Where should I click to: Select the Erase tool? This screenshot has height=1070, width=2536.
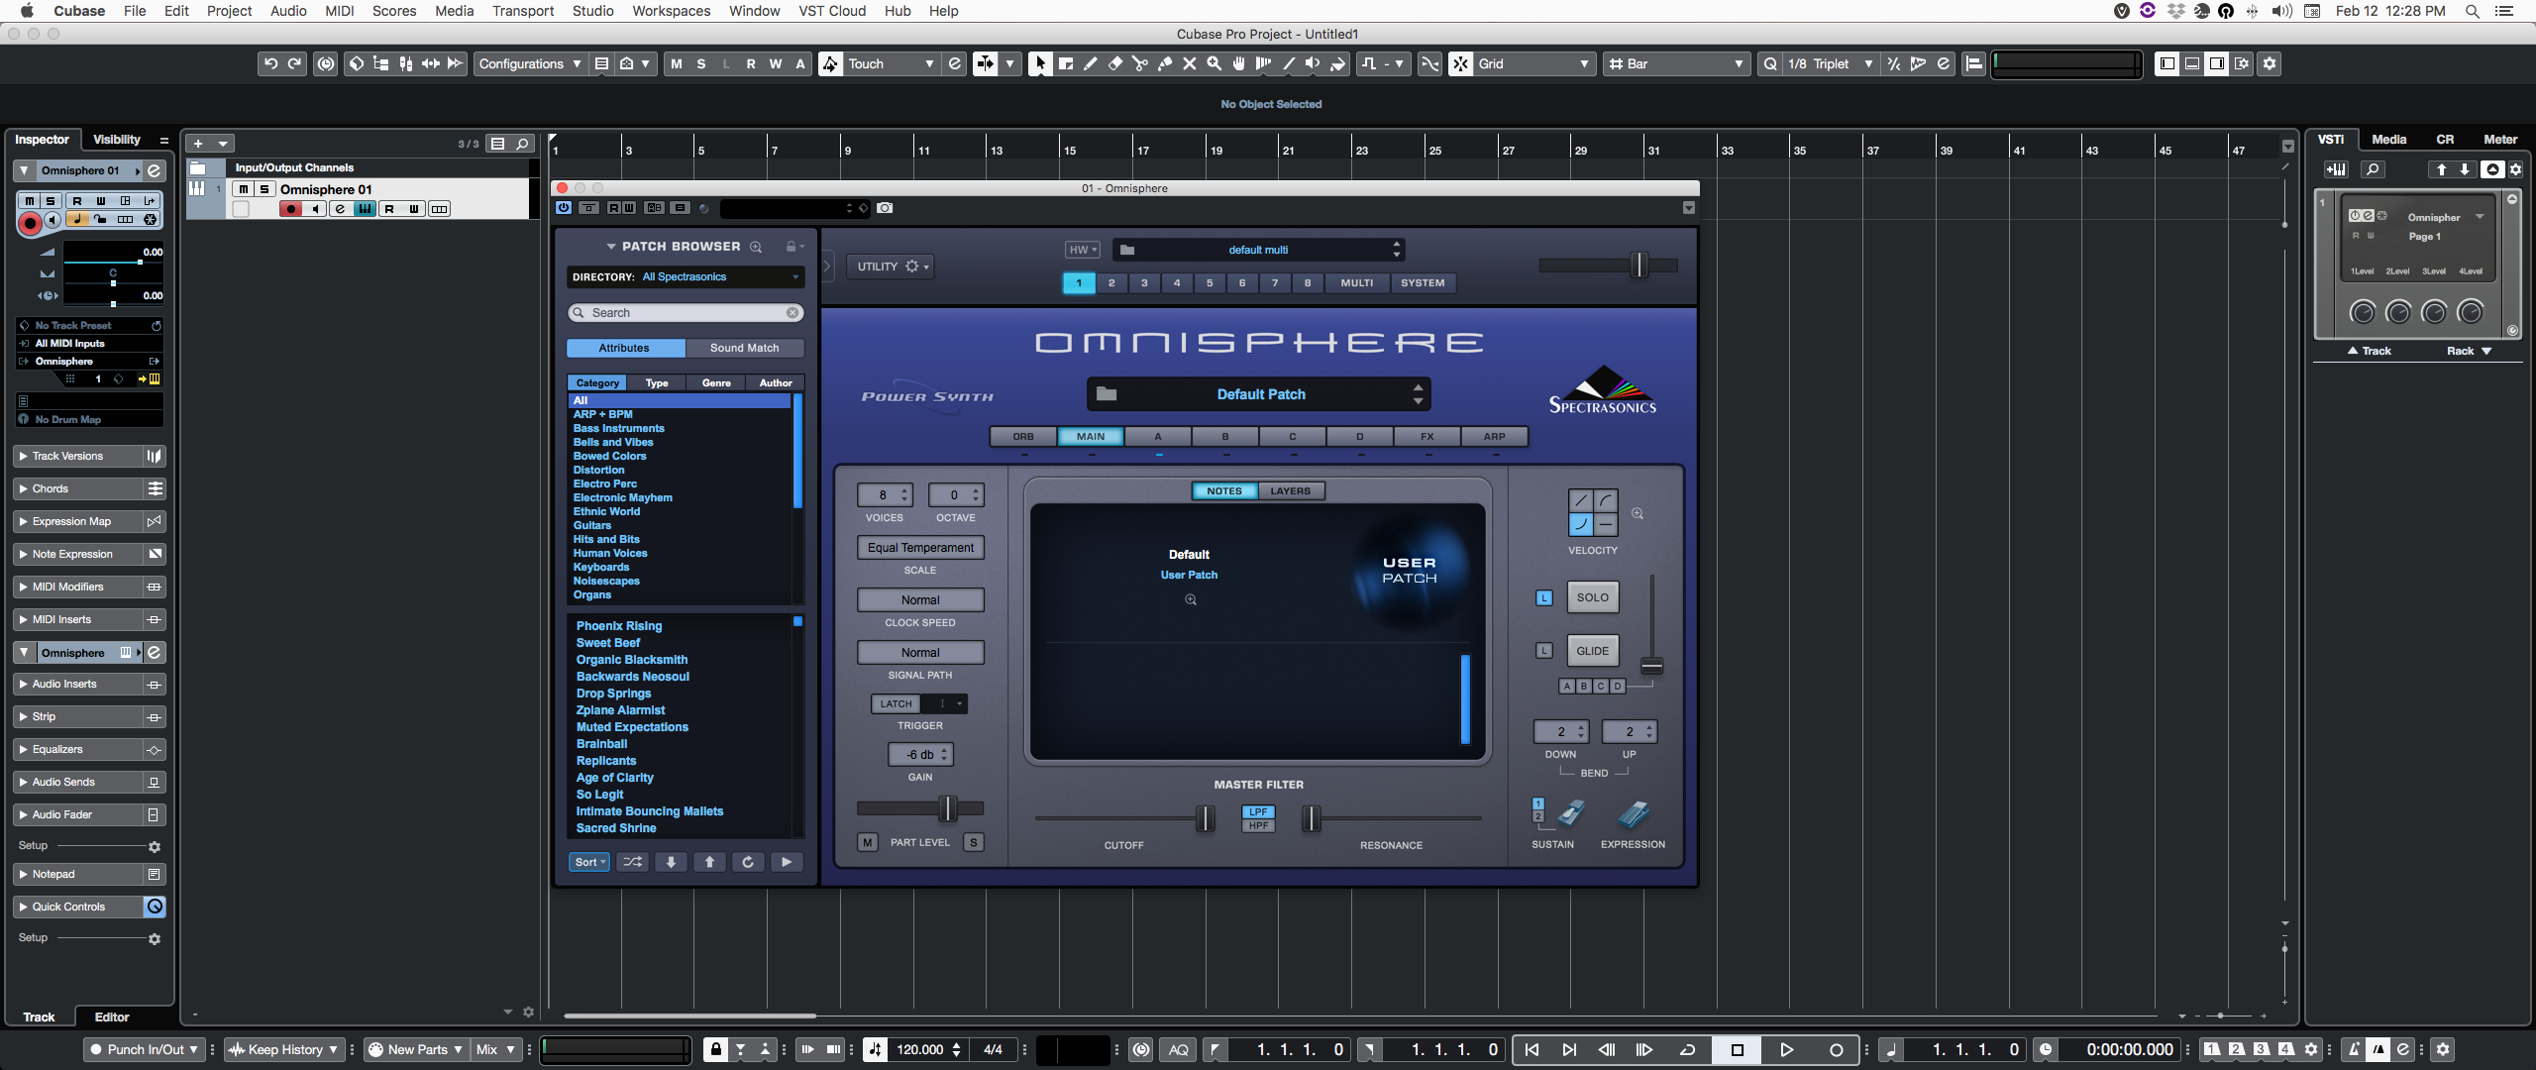tap(1115, 63)
